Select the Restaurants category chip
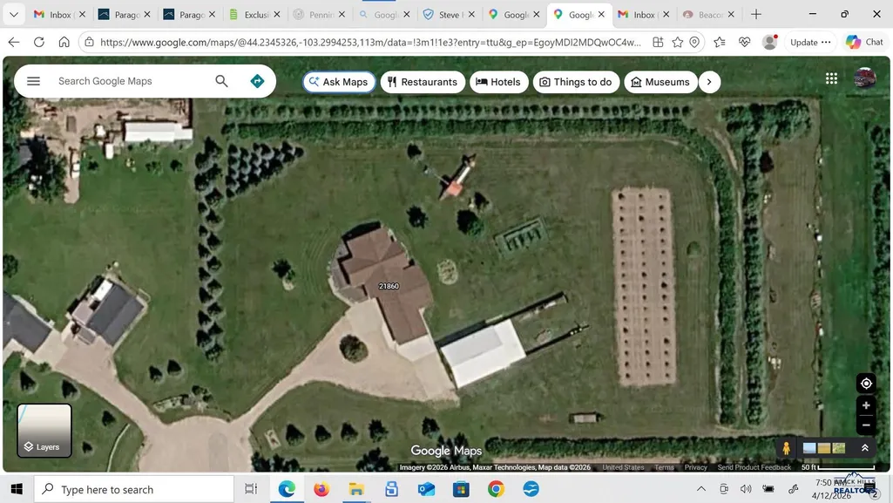893x503 pixels. (x=423, y=82)
